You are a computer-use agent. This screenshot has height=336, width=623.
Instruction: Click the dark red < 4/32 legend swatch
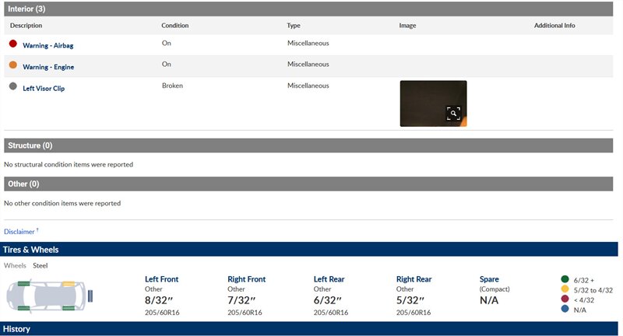click(565, 299)
